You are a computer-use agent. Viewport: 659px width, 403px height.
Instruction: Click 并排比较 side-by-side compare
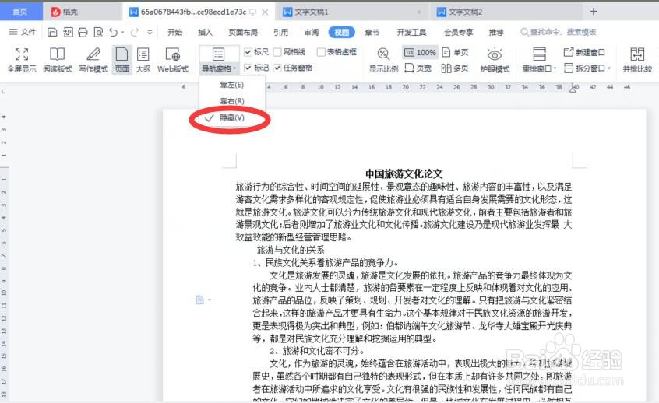pos(637,60)
